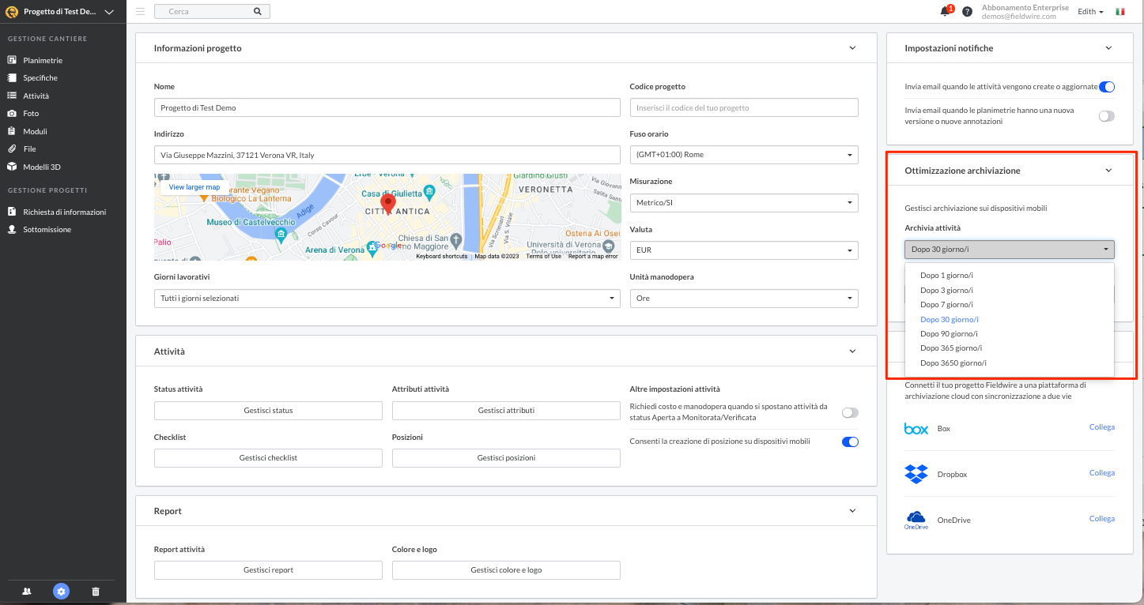Close the Archivia attività dropdown field

point(1010,250)
